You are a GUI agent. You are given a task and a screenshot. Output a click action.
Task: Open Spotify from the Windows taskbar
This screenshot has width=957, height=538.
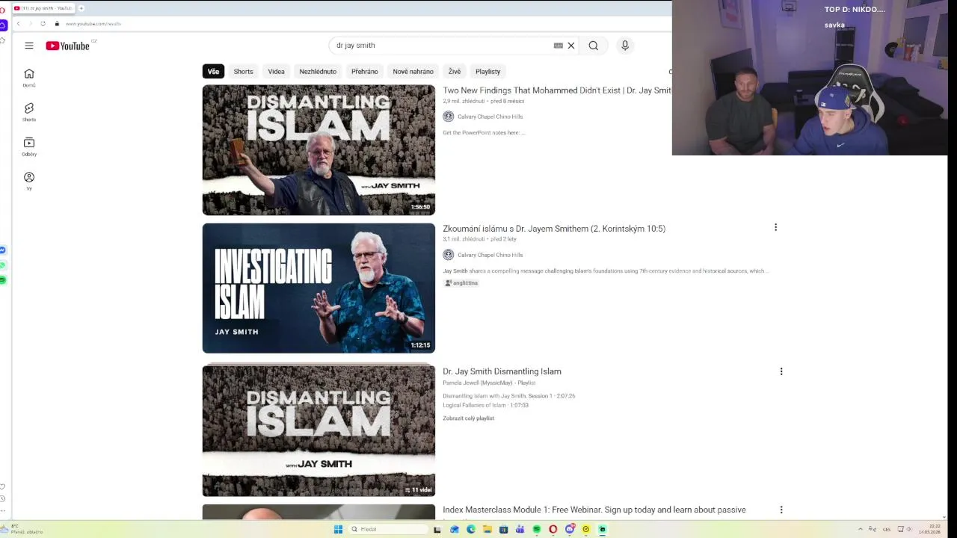(x=537, y=529)
